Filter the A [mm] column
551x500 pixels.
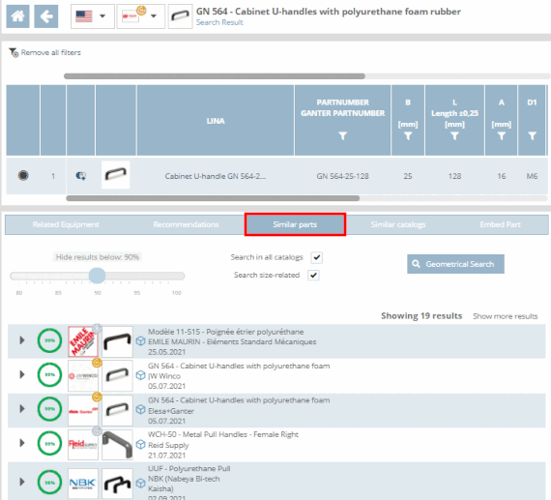(502, 135)
